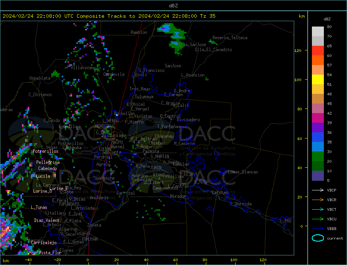The width and height of the screenshot is (347, 265).
Task: Pick the 30 dBZ green swatch
Action: [x=318, y=157]
